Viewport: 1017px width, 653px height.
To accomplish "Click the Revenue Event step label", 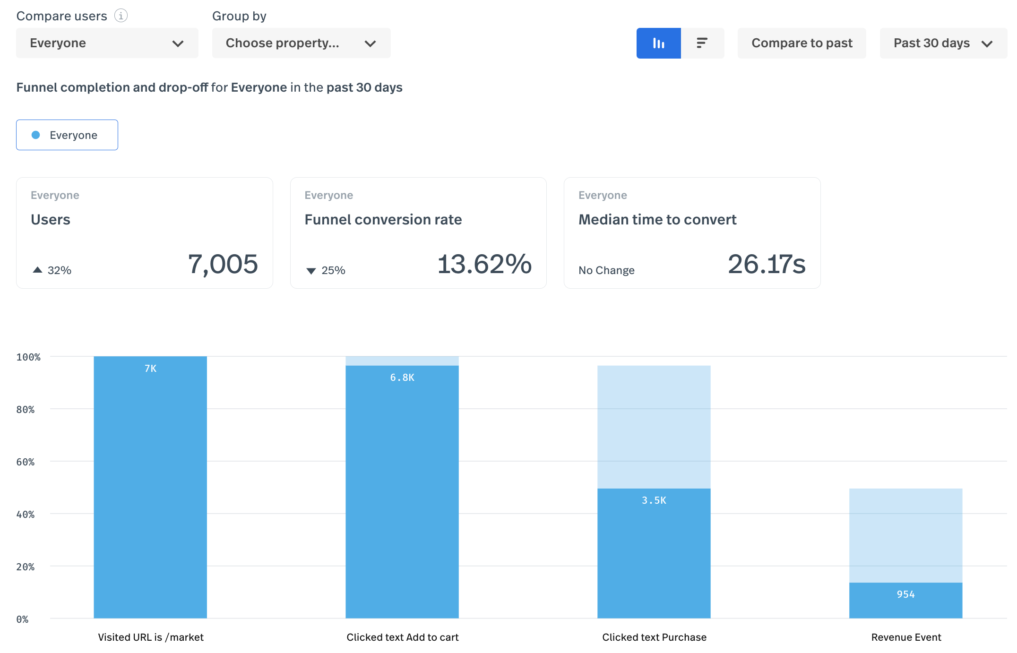I will click(906, 637).
